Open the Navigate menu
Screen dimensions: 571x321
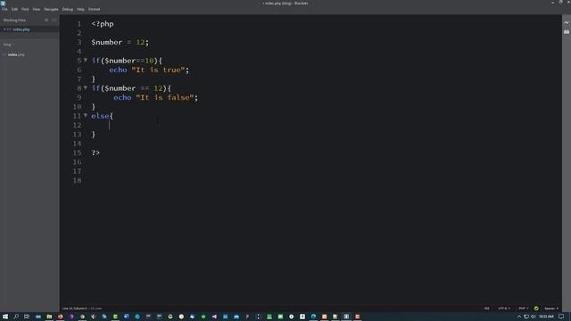coord(52,9)
